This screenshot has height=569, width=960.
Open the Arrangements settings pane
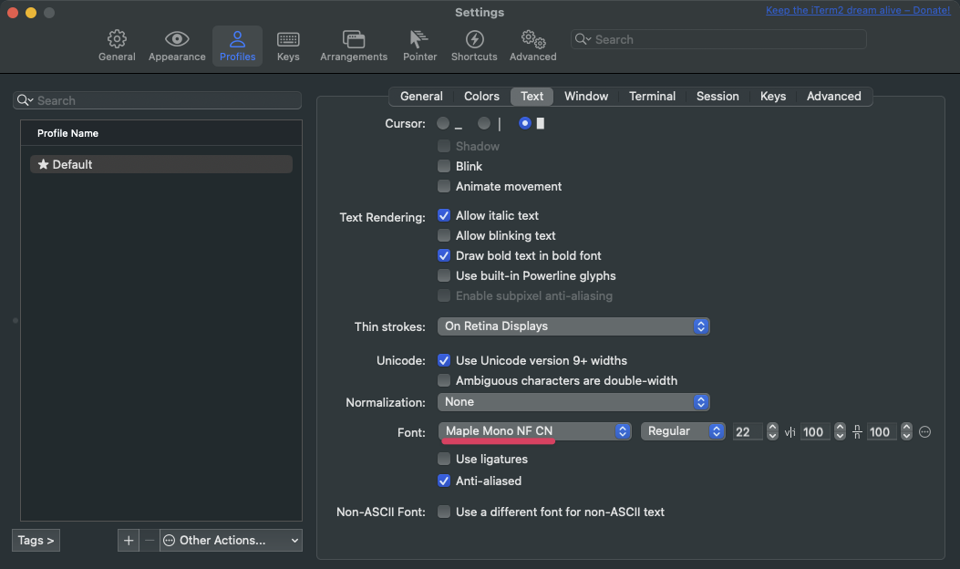[x=354, y=46]
